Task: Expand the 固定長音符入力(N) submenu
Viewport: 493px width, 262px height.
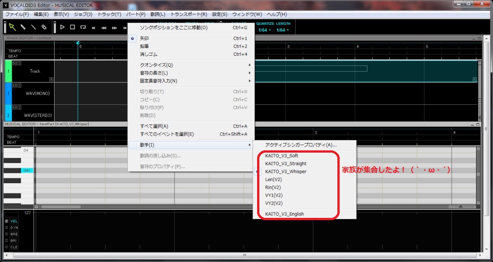Action: click(x=190, y=81)
